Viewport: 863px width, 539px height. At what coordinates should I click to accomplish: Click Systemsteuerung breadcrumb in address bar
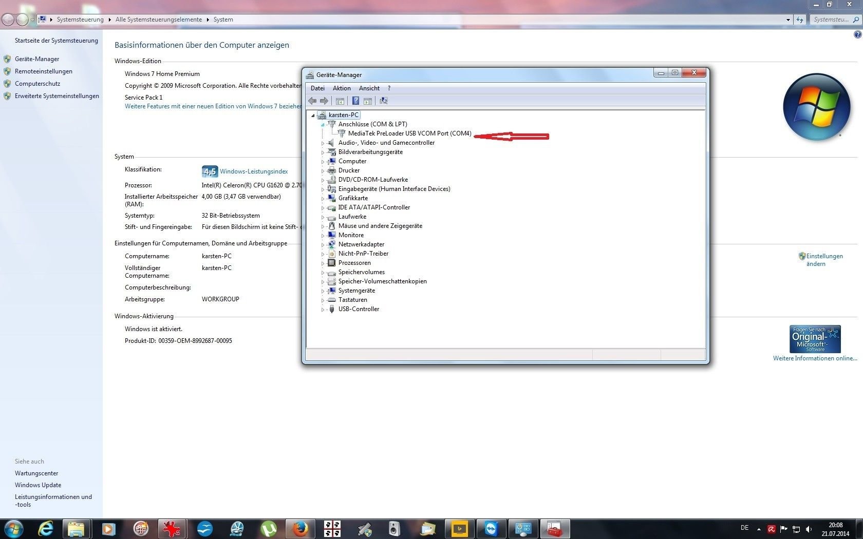[80, 20]
